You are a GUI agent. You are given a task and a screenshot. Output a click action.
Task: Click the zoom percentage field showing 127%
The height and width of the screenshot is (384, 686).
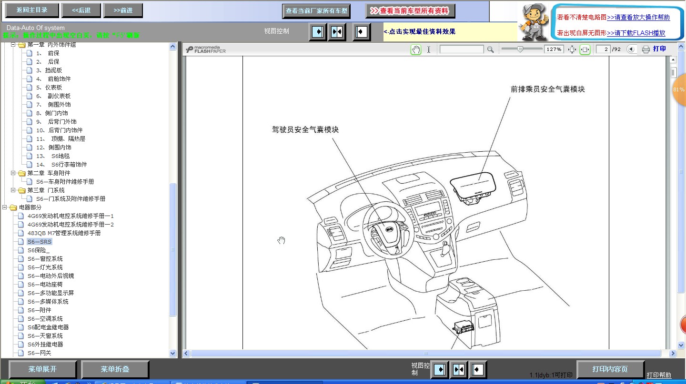coord(554,49)
